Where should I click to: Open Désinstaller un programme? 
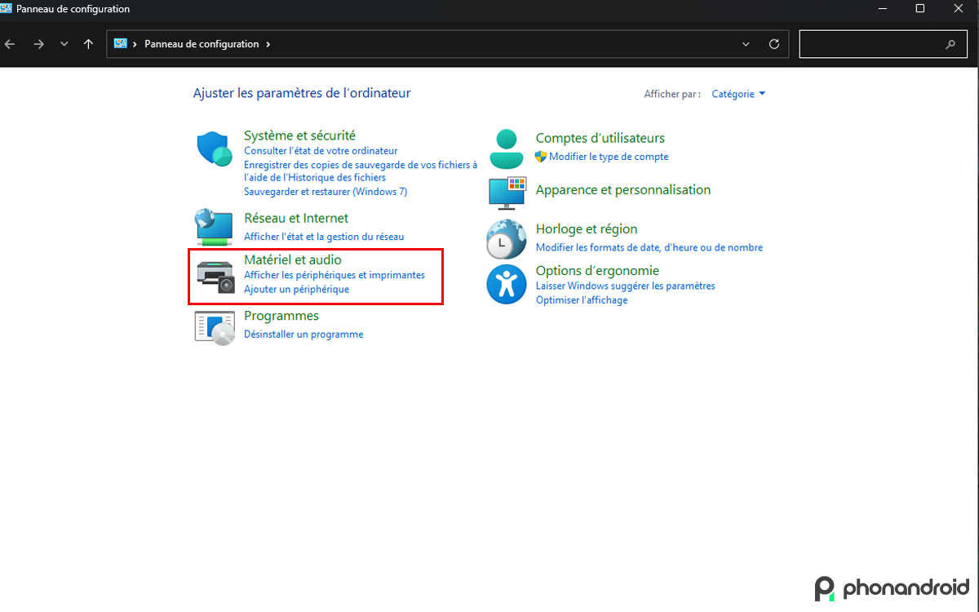(303, 334)
